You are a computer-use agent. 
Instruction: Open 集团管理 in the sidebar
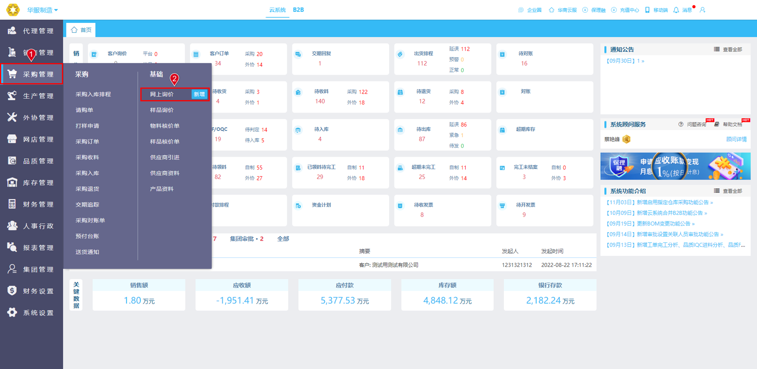click(31, 270)
